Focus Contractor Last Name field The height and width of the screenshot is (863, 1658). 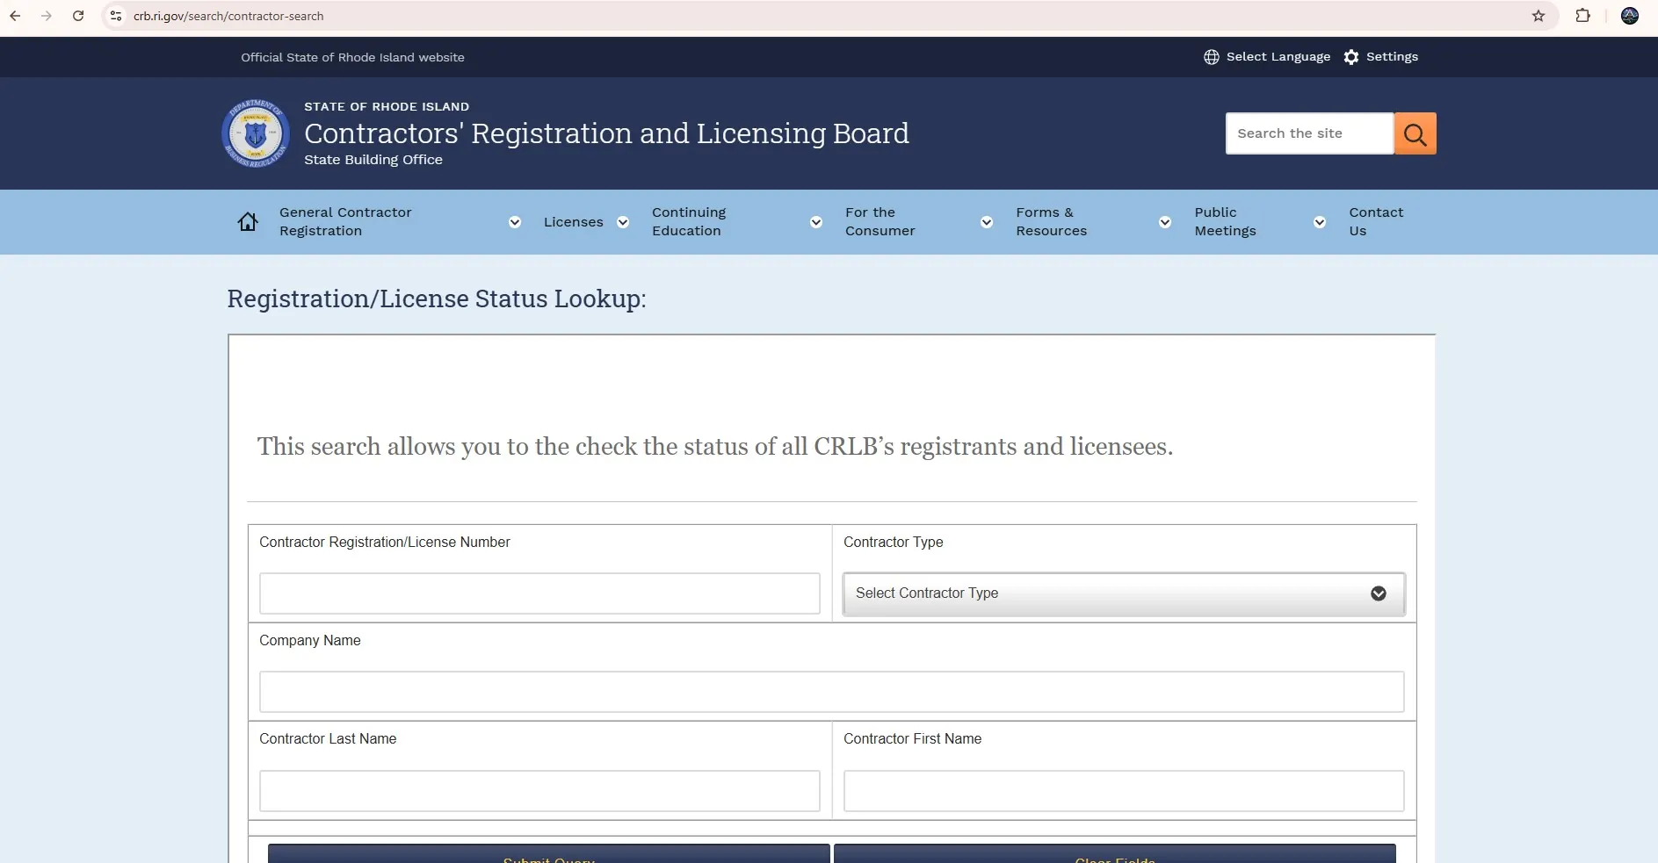(539, 791)
